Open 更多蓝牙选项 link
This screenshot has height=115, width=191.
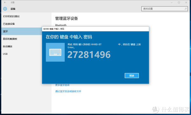point(62,85)
